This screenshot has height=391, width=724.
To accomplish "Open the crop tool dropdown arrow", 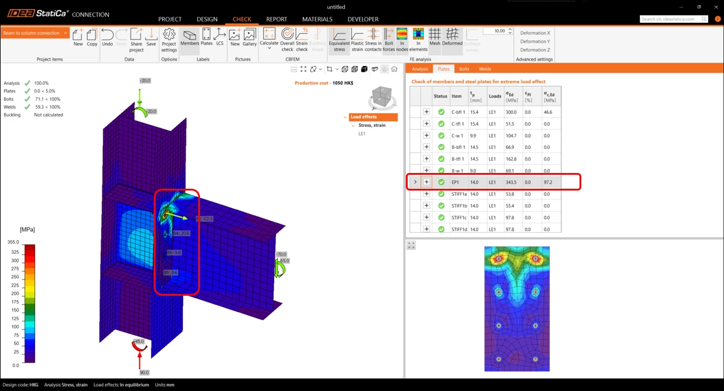I will coord(337,69).
